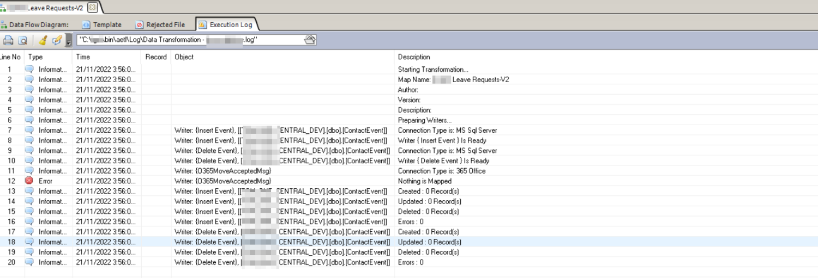Select 'Nothing is Mapped' error description
Image resolution: width=818 pixels, height=278 pixels.
425,181
